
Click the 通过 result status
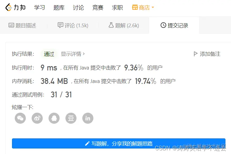click(x=49, y=54)
